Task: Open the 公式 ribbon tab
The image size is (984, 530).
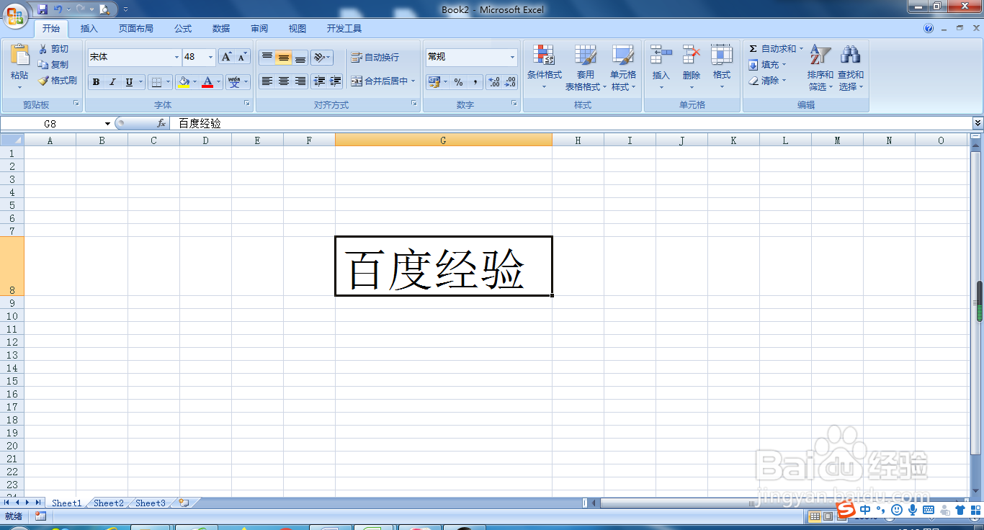Action: coord(183,29)
